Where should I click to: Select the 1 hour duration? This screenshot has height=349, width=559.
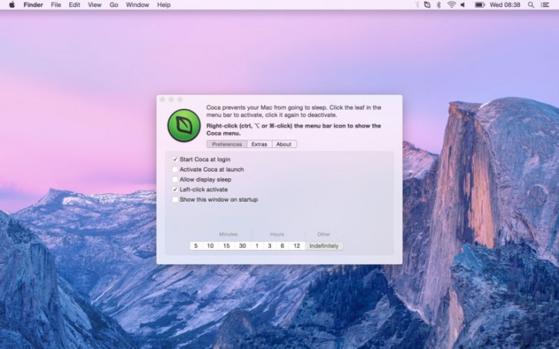coord(256,245)
